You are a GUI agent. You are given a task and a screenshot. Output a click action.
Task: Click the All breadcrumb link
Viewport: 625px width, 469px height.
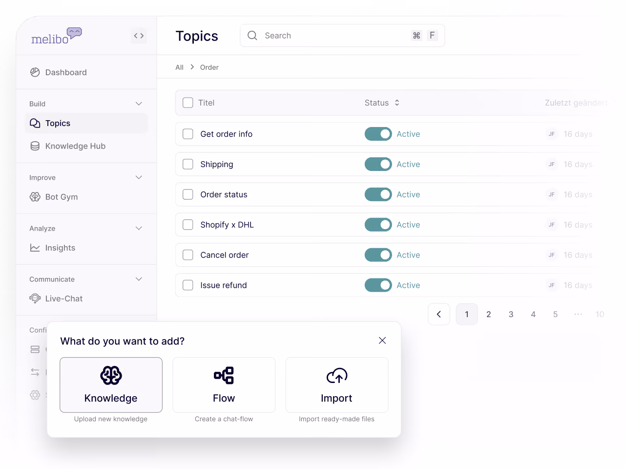(x=180, y=67)
